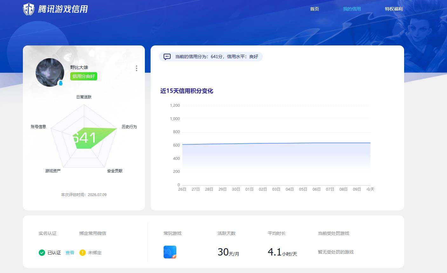Click the 1,200 y-axis value
The image size is (447, 273).
point(175,105)
